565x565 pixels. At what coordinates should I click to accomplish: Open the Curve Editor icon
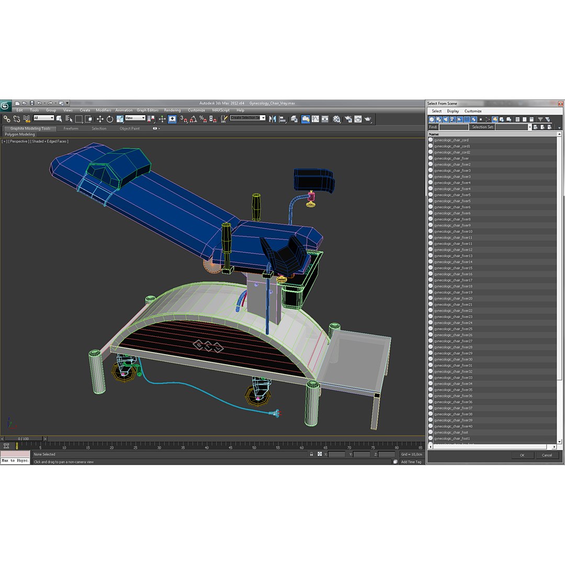[315, 119]
